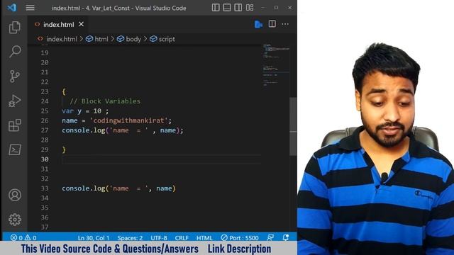
Task: Change encoding via UTF-8 in status bar
Action: tap(159, 238)
